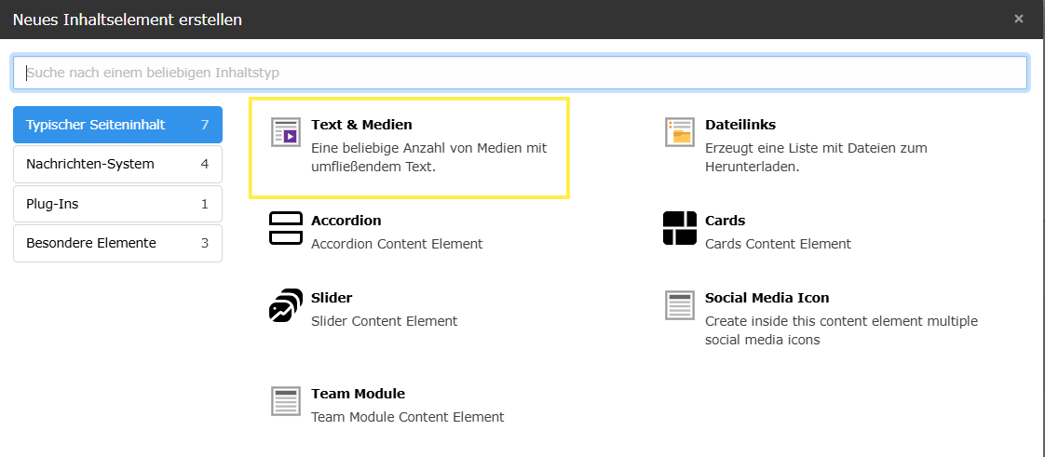Switch to Typischer Seiteninhalt tab
The image size is (1045, 457).
tap(117, 125)
